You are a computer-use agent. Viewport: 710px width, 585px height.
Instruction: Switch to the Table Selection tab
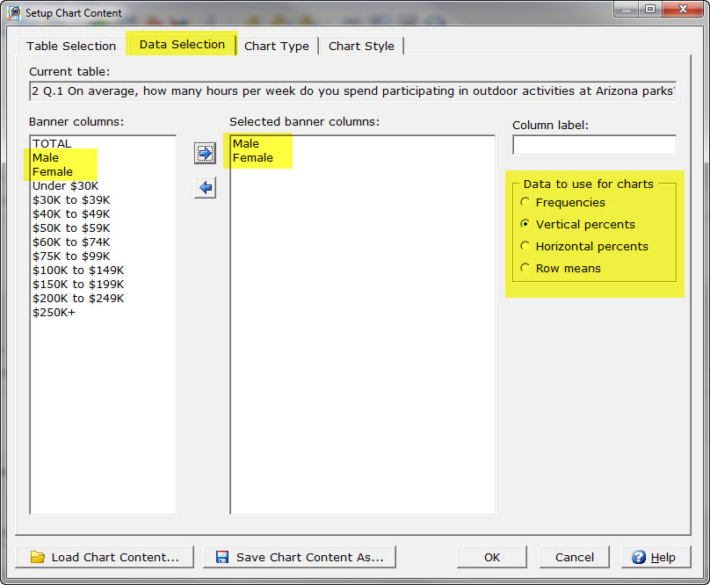[71, 46]
